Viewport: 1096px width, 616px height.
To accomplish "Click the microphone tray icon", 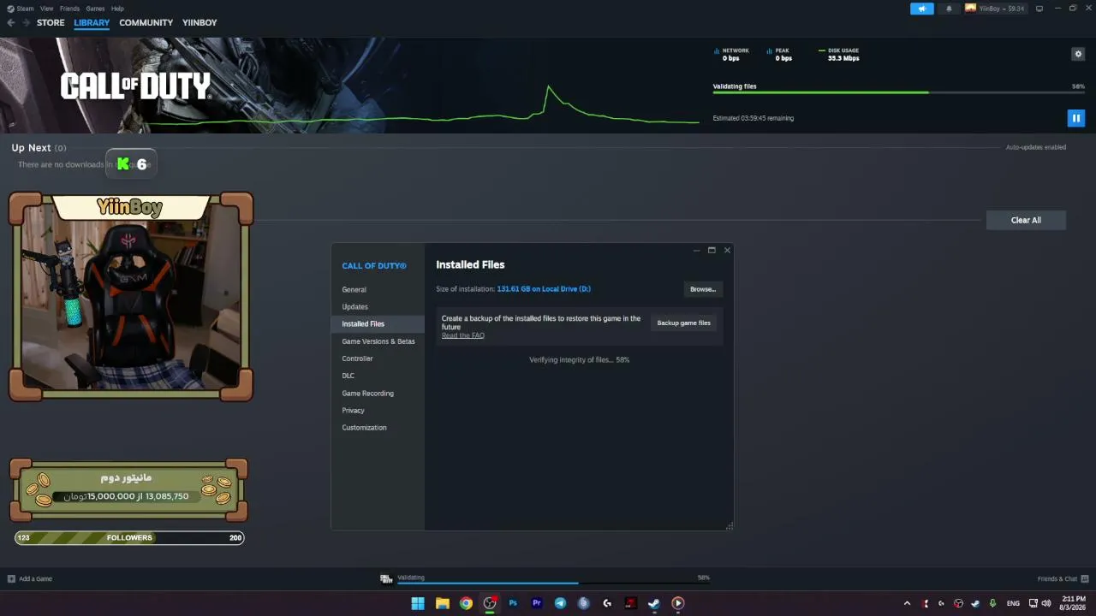I will tap(992, 603).
